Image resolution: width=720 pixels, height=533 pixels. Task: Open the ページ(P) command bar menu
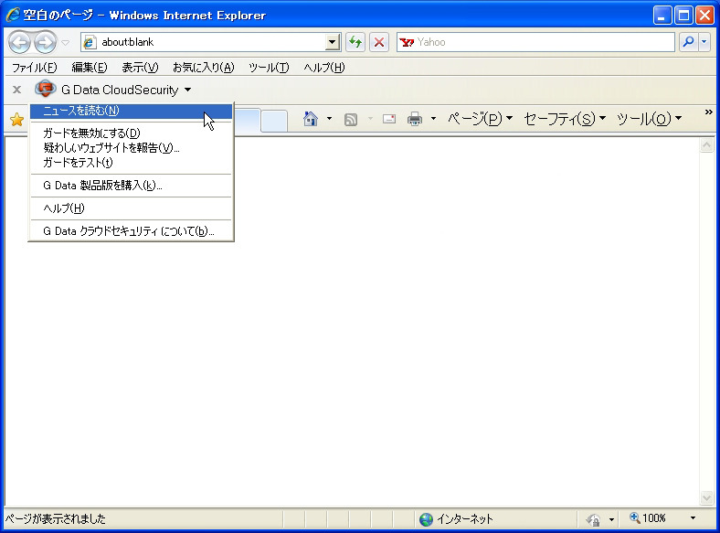pyautogui.click(x=481, y=119)
